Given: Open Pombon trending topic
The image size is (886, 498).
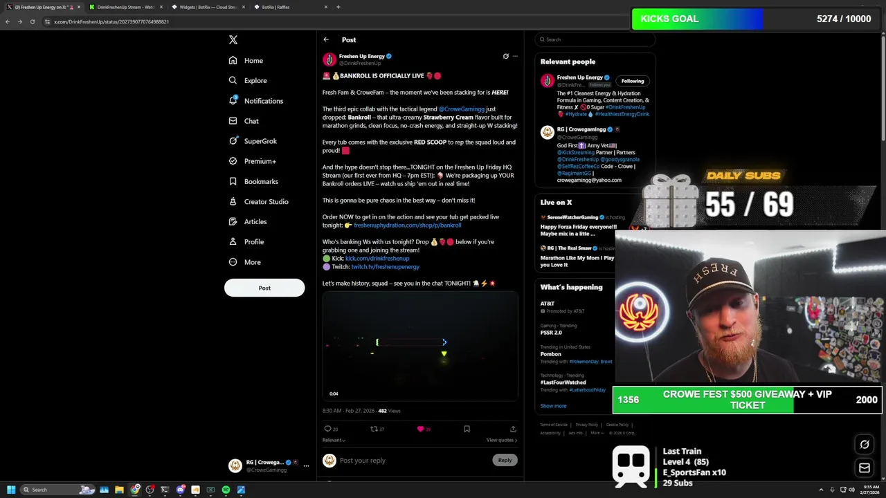Looking at the screenshot, I should pyautogui.click(x=551, y=354).
